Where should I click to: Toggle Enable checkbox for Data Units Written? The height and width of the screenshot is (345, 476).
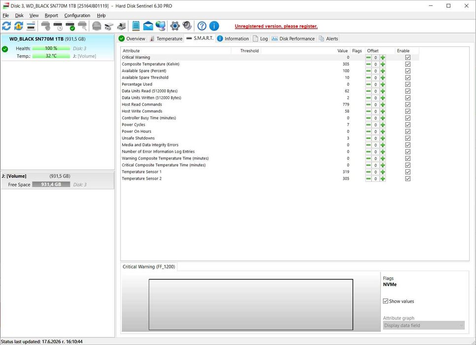408,98
